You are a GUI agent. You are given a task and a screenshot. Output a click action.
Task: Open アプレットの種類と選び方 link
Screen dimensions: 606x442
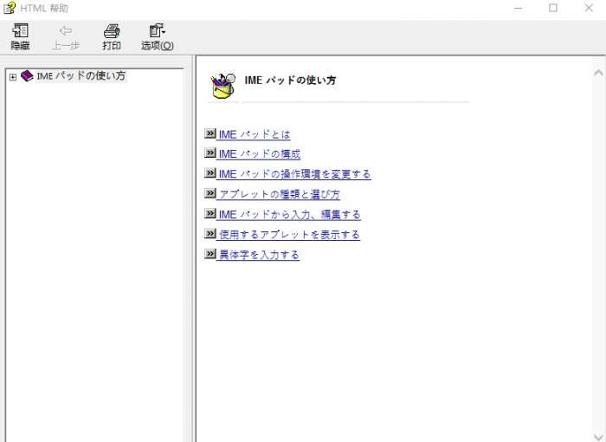pyautogui.click(x=280, y=194)
